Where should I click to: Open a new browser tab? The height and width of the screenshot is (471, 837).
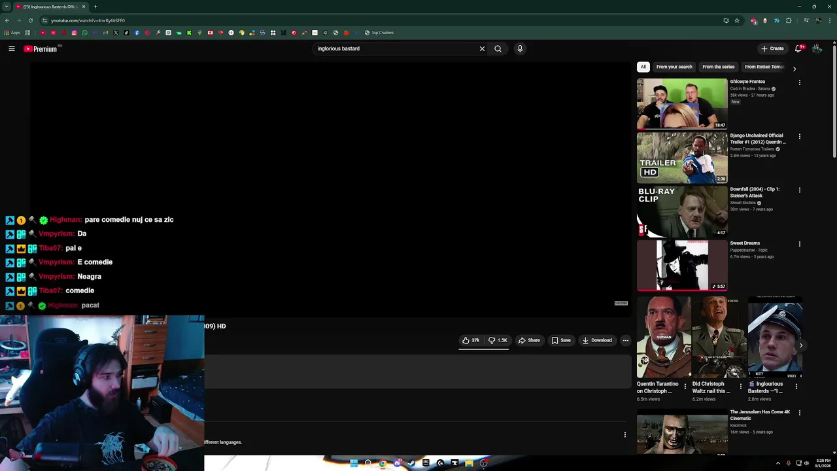[95, 7]
